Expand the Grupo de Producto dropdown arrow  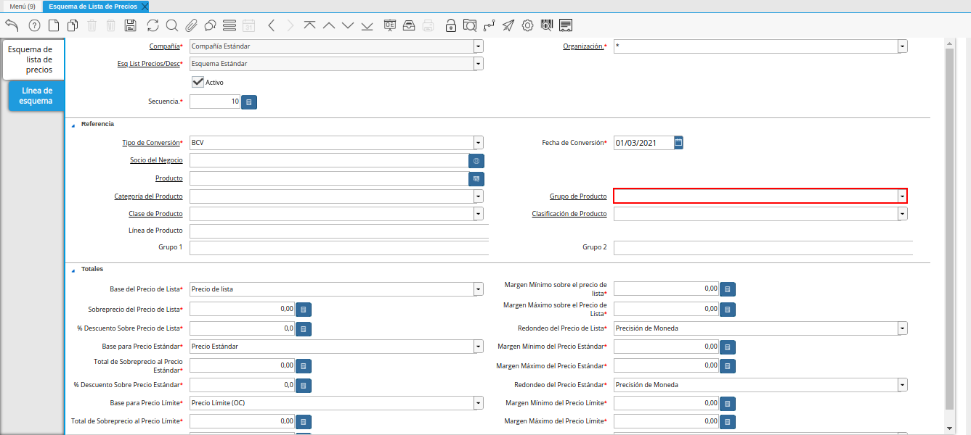tap(902, 196)
